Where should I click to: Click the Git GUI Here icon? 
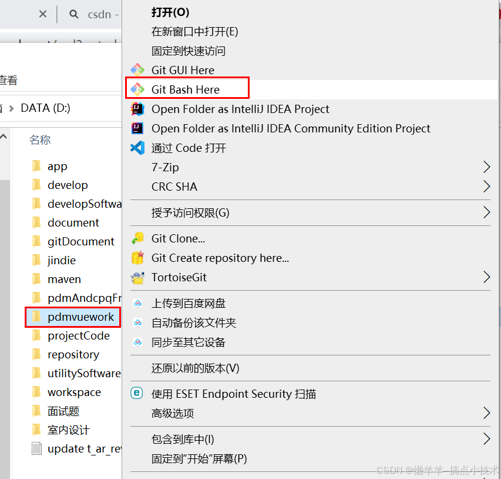point(137,70)
